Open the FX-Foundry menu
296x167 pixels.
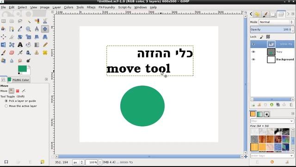click(107, 7)
